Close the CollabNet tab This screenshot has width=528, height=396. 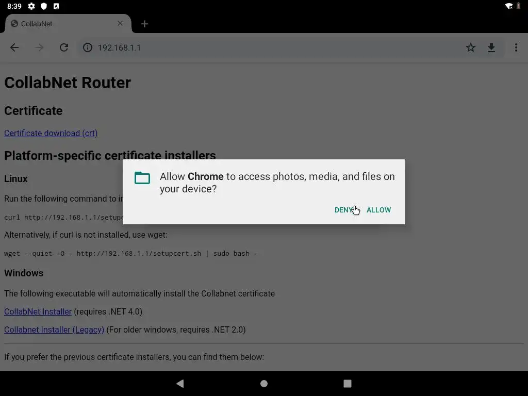120,23
